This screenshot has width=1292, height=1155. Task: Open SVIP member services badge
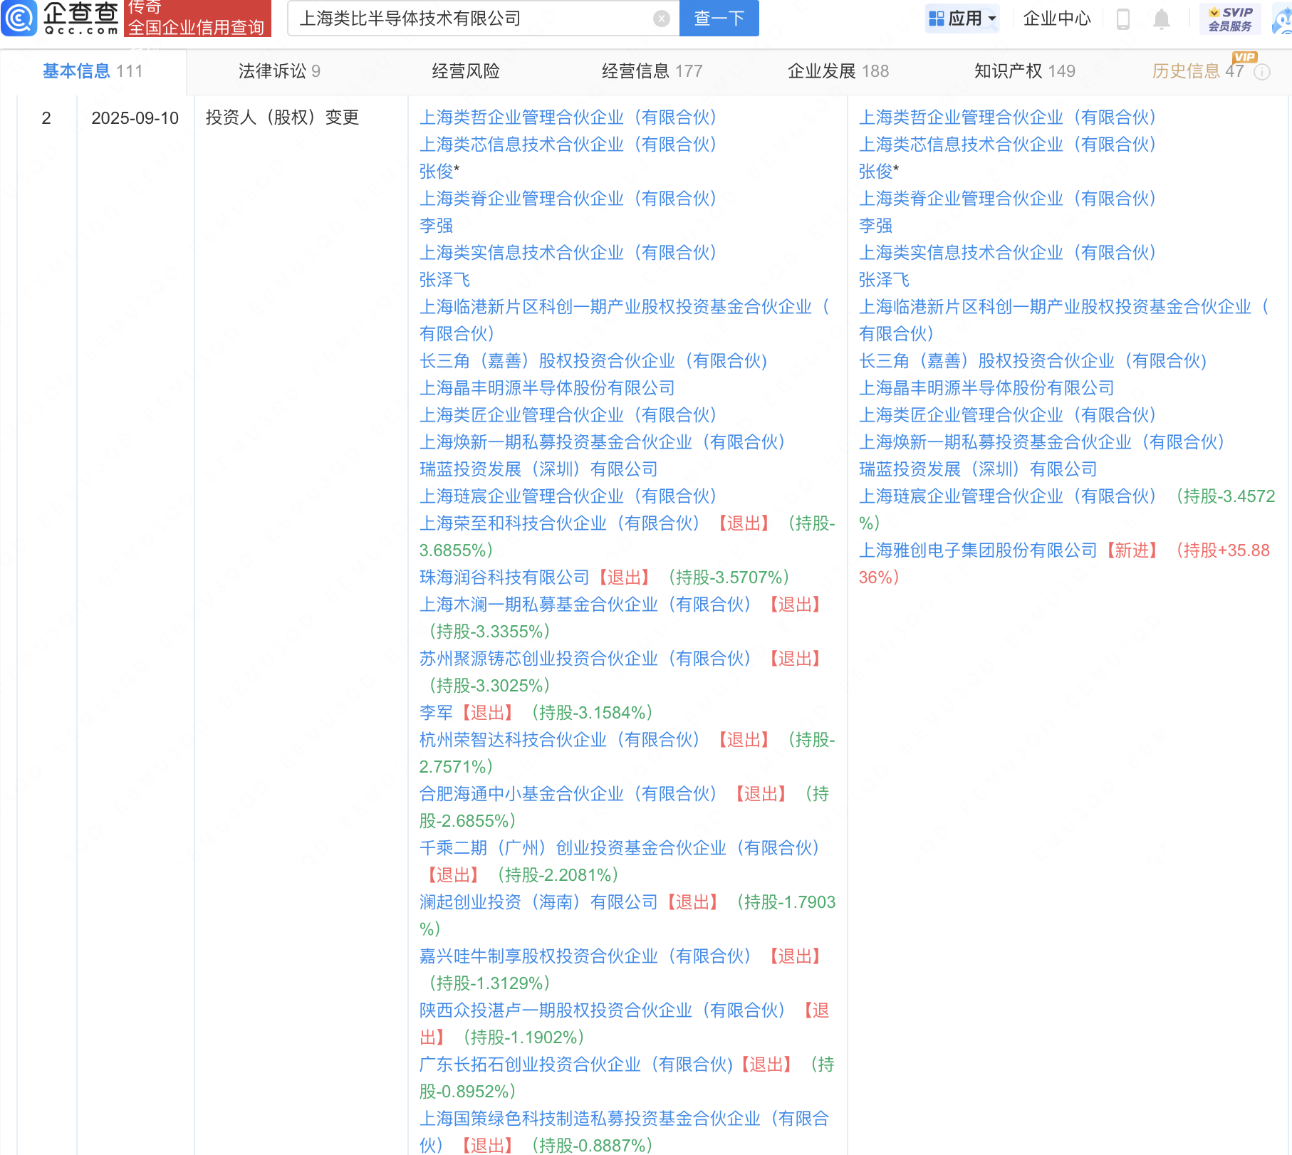tap(1230, 19)
